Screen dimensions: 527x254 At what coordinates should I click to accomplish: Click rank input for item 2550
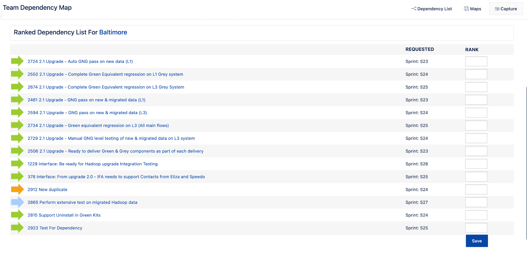tap(476, 74)
